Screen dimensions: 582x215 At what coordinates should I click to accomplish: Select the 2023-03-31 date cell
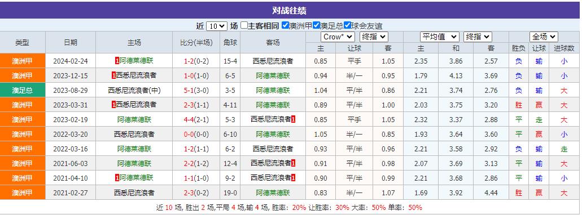point(71,105)
